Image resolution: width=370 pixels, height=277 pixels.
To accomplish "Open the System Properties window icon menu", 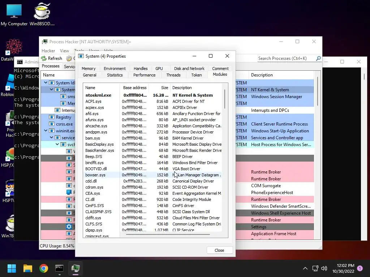I will coord(81,56).
